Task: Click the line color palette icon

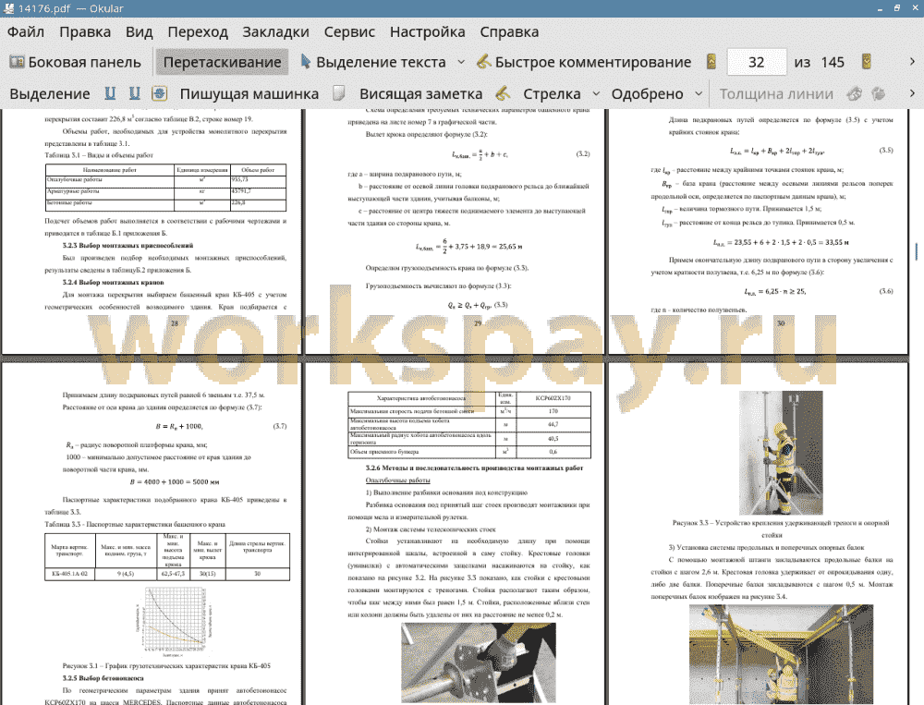Action: click(x=855, y=93)
